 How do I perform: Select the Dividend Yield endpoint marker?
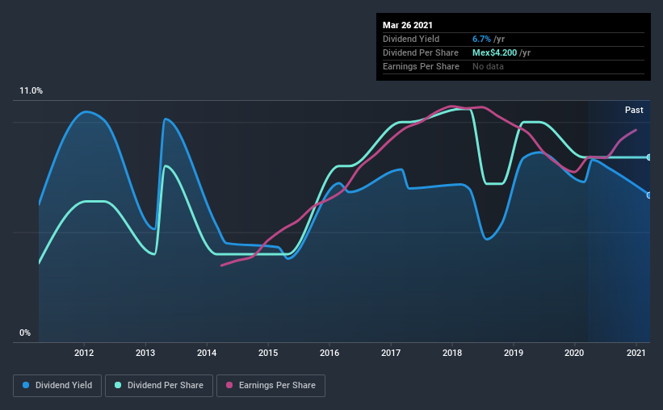[x=649, y=195]
